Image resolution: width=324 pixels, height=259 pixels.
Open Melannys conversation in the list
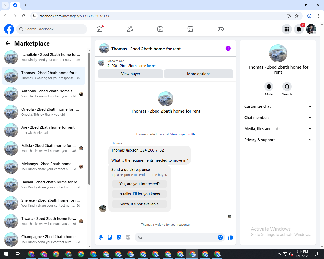44,167
